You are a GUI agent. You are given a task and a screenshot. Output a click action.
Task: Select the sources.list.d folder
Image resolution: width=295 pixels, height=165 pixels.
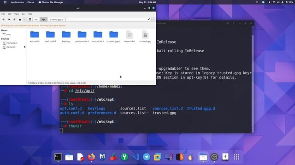point(98,37)
